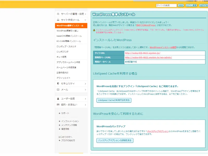
Task: Open the インフォメーション sidebar link
Action: (70, 121)
